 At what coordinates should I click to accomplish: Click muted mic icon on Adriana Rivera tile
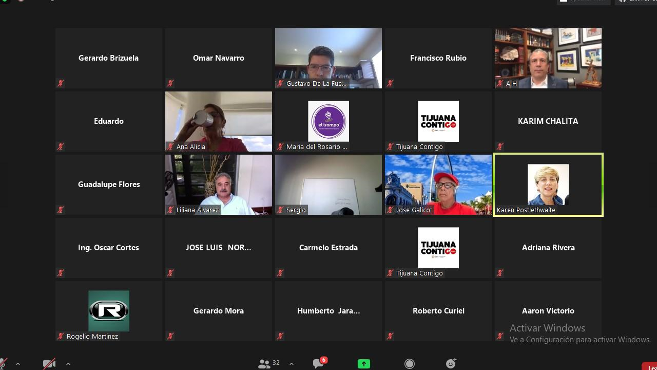click(x=500, y=273)
